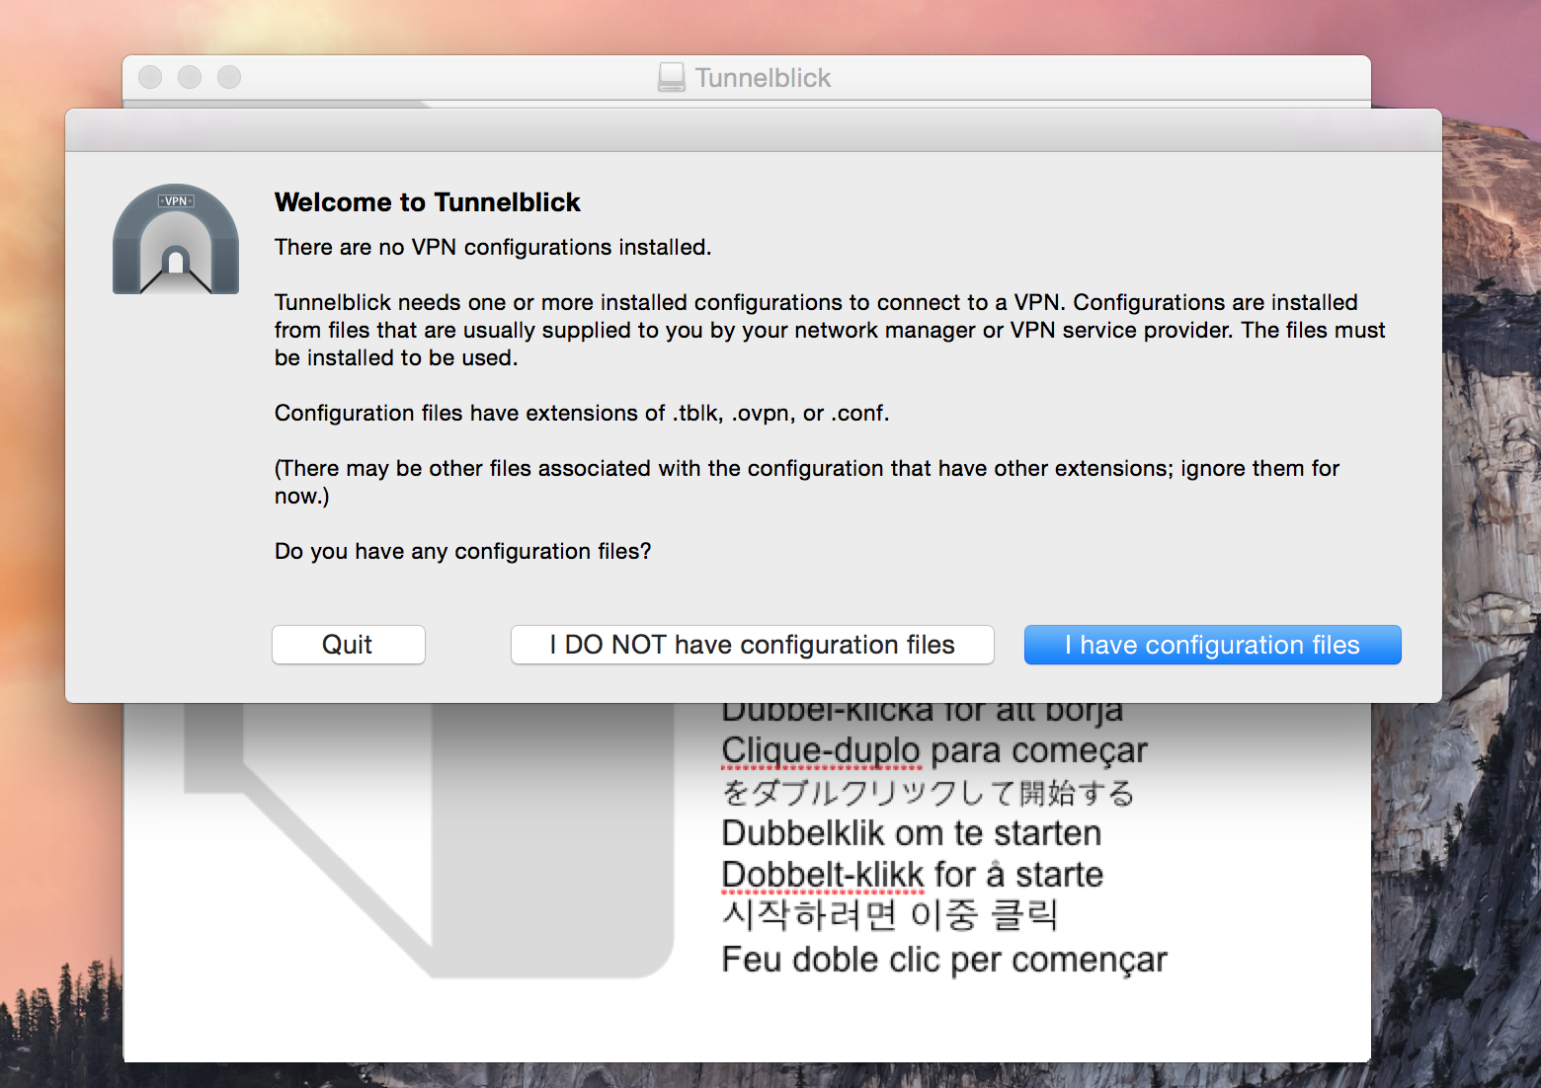Click the "no VPN configurations installed" message
Screen dimensions: 1541x1088
492,247
